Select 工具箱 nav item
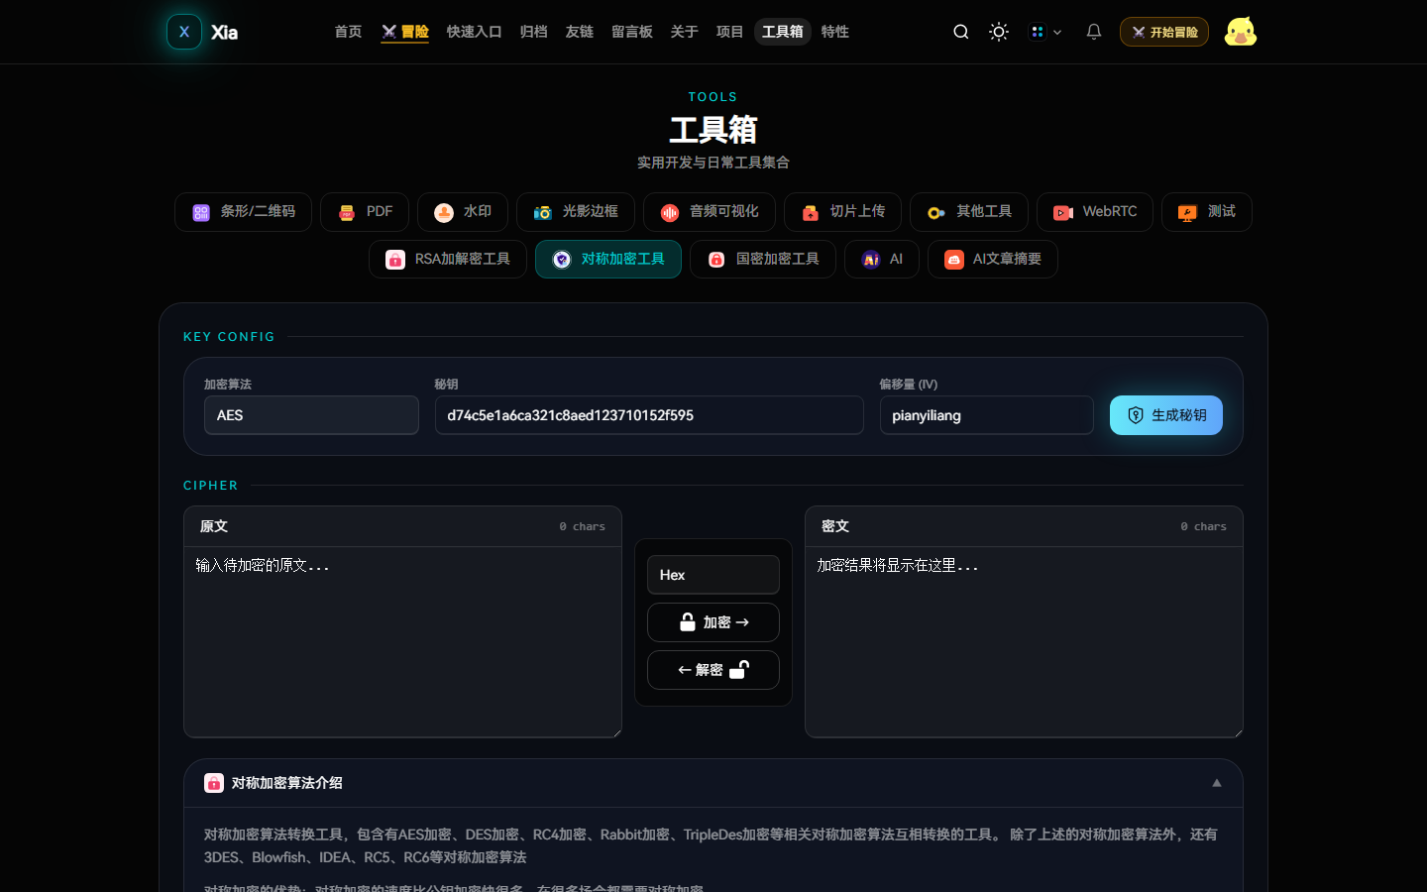 [x=783, y=32]
